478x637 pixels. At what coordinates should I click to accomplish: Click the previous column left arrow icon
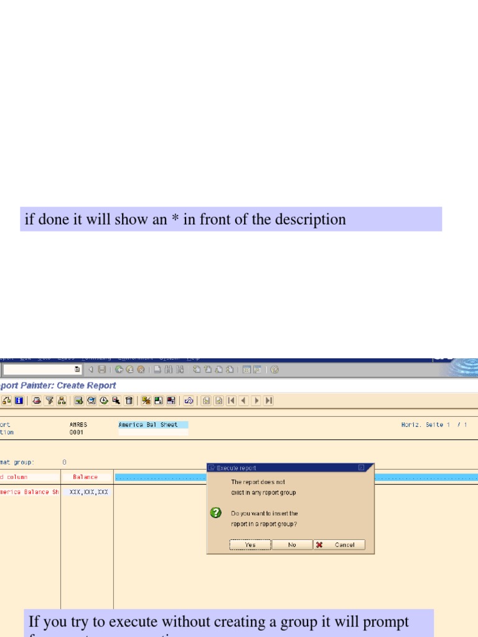[243, 401]
